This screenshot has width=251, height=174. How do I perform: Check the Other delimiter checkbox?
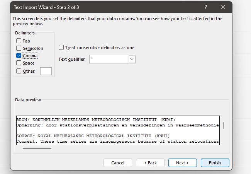(19, 71)
